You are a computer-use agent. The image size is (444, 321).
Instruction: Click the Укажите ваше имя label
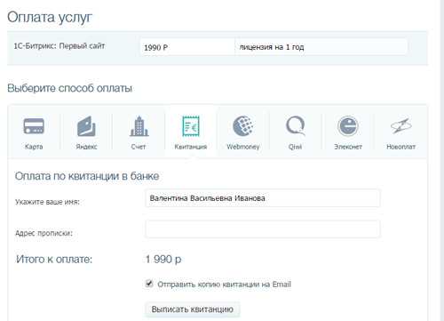coord(47,202)
